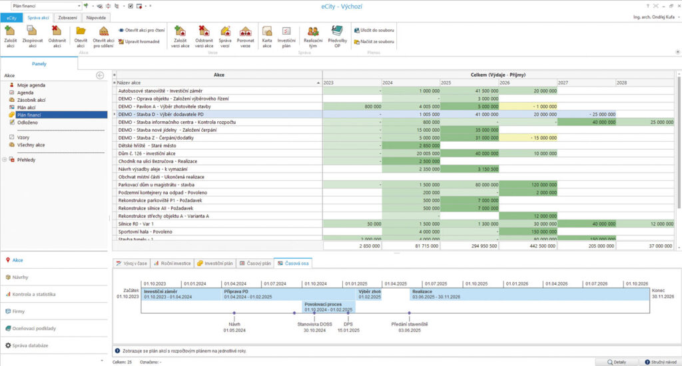
Task: Open the Roční investice tab
Action: point(176,264)
